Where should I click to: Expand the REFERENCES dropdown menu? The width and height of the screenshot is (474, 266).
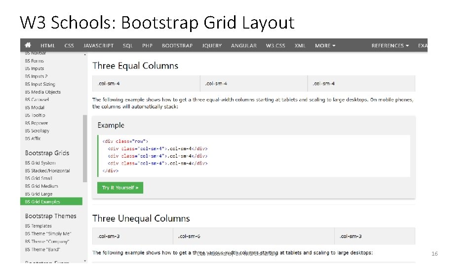pyautogui.click(x=390, y=45)
